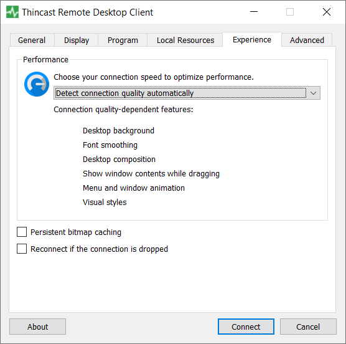Enable Persistent bitmap caching checkbox
The height and width of the screenshot is (344, 346).
(22, 232)
